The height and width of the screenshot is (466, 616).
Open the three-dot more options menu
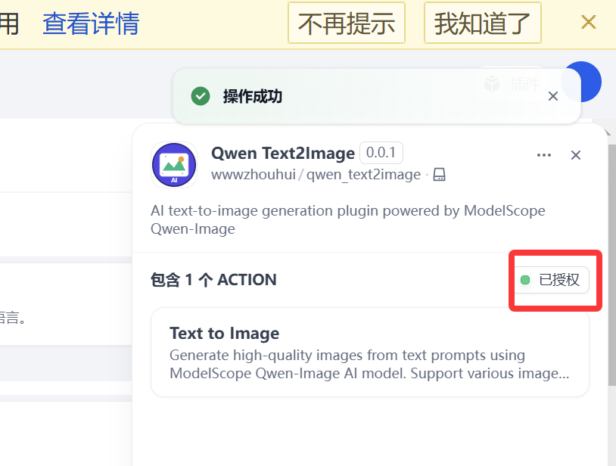click(x=544, y=155)
